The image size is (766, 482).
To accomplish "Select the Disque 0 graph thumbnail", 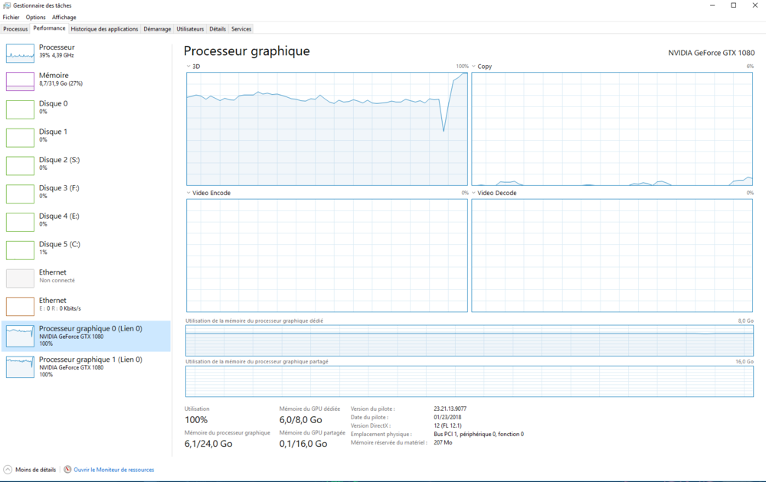I will tap(20, 109).
